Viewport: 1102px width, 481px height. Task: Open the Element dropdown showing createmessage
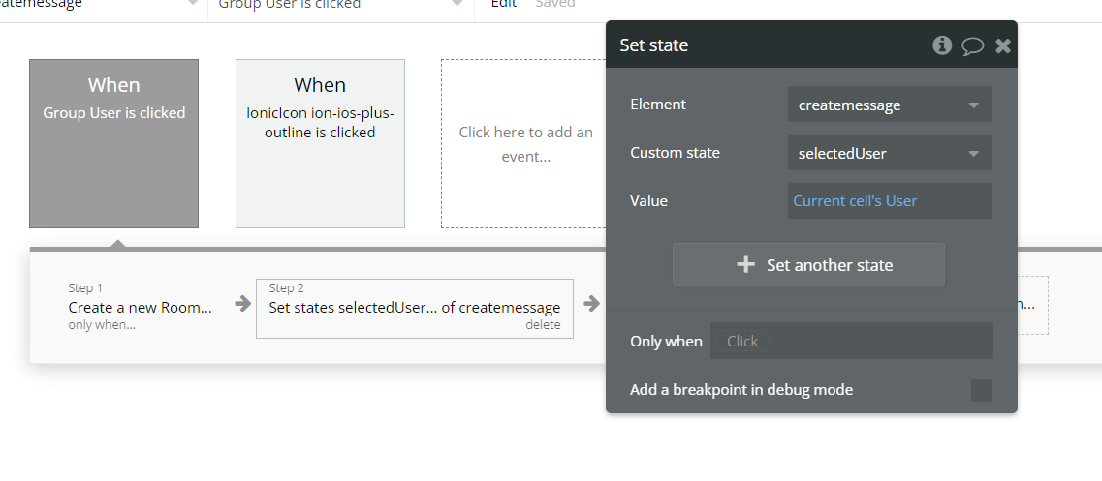coord(889,105)
